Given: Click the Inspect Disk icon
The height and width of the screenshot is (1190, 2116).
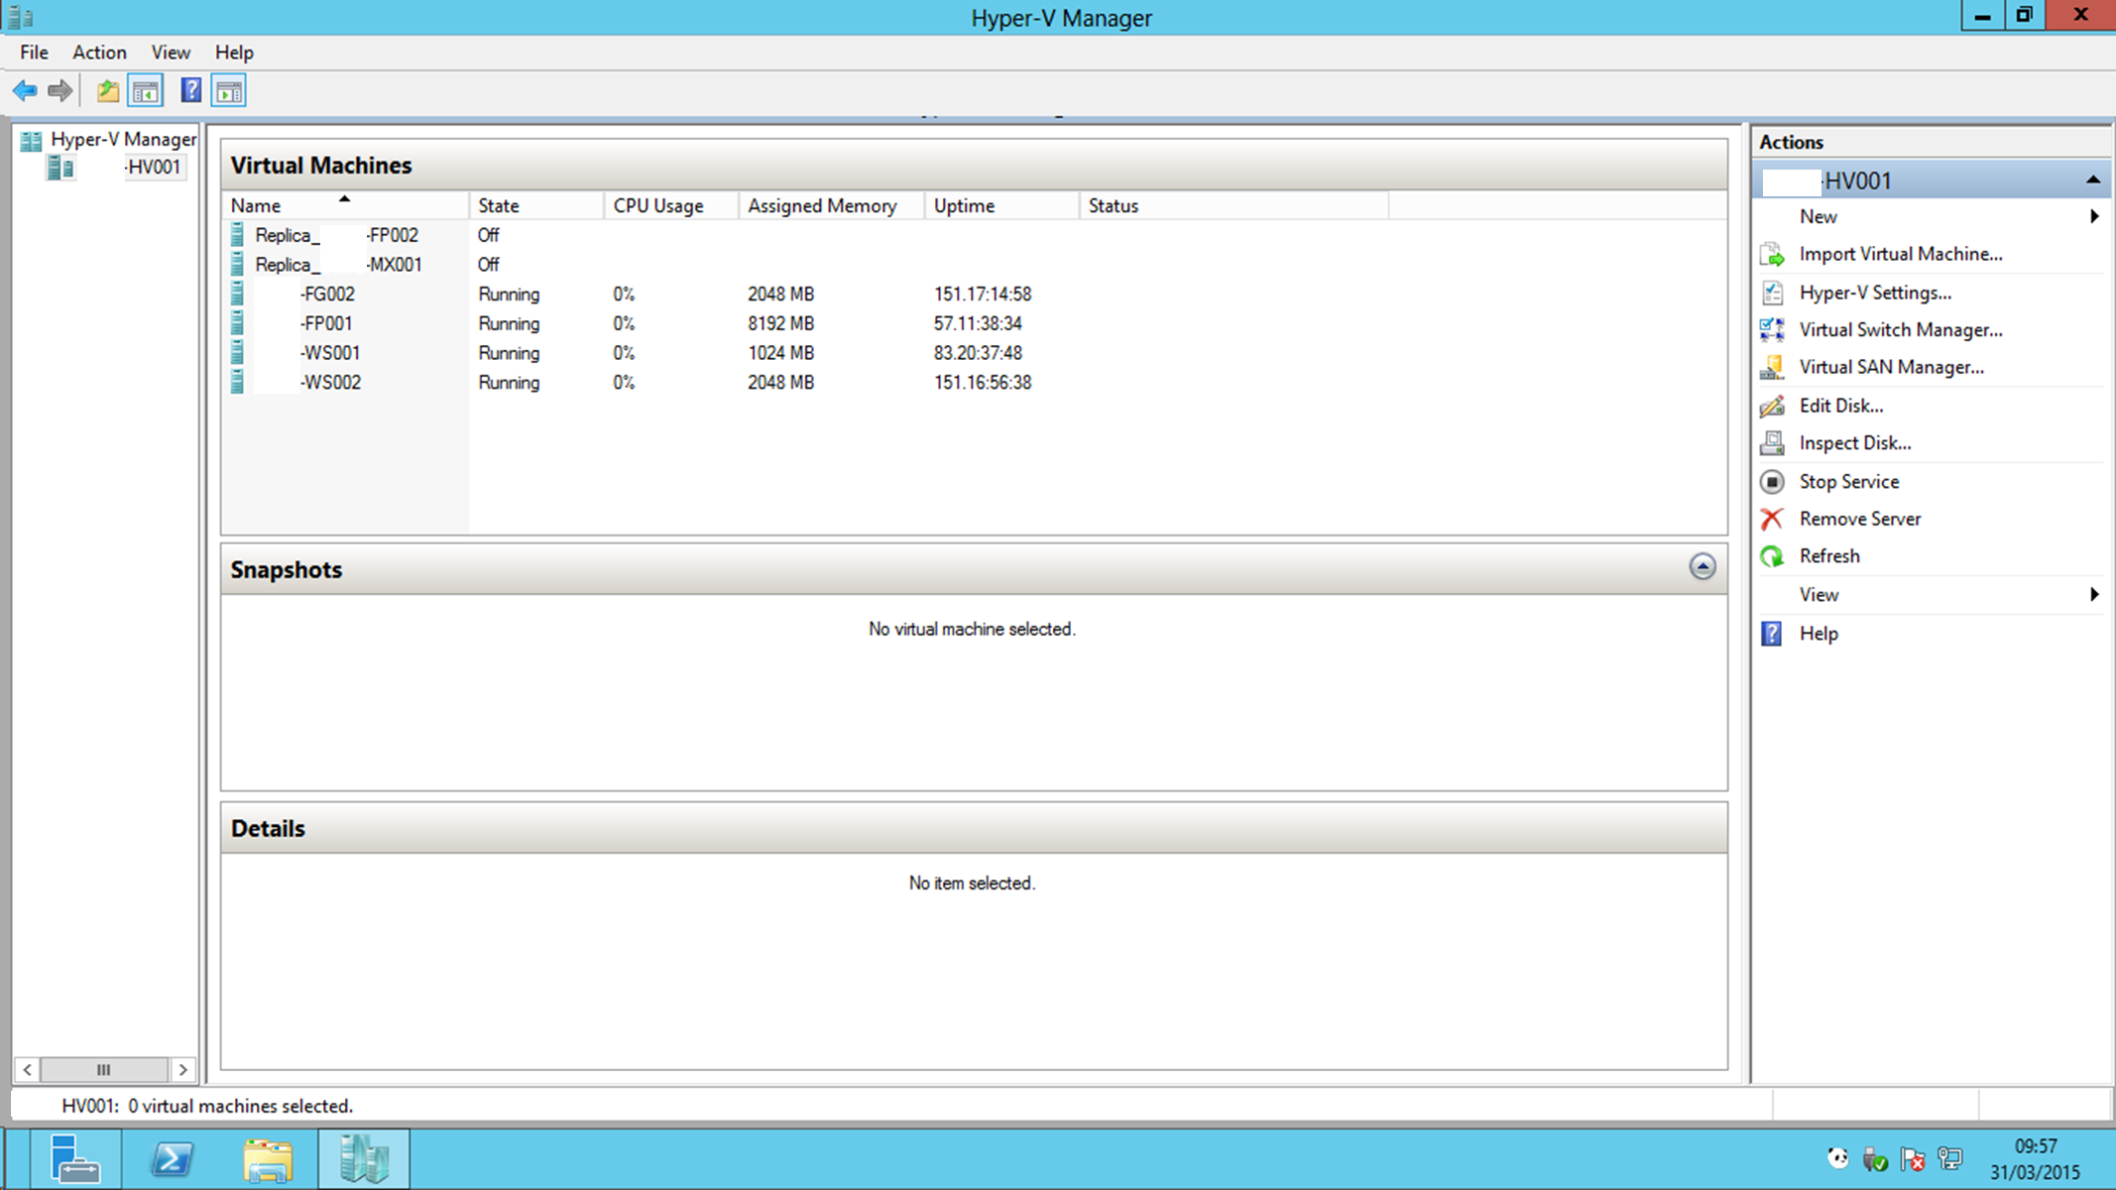Looking at the screenshot, I should coord(1772,443).
